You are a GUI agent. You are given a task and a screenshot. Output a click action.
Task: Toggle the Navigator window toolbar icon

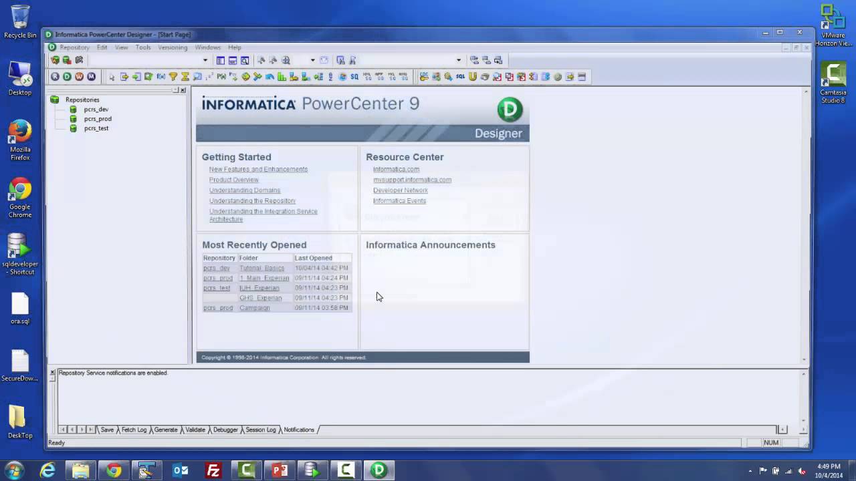tap(221, 60)
